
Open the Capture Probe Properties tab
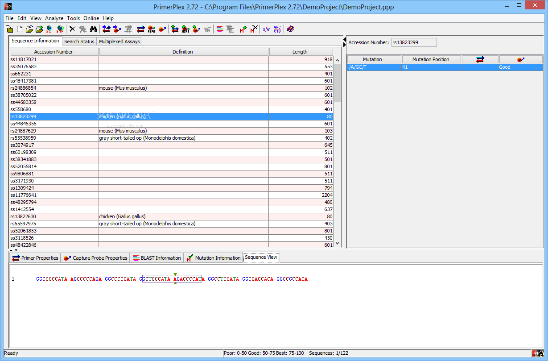click(x=95, y=258)
